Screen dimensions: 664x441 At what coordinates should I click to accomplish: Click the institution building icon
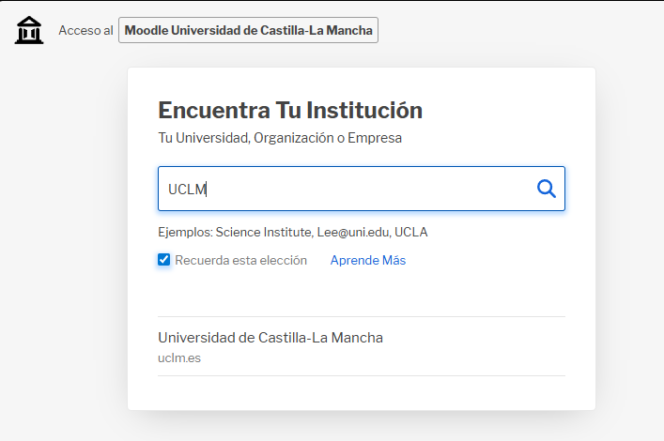pos(29,30)
